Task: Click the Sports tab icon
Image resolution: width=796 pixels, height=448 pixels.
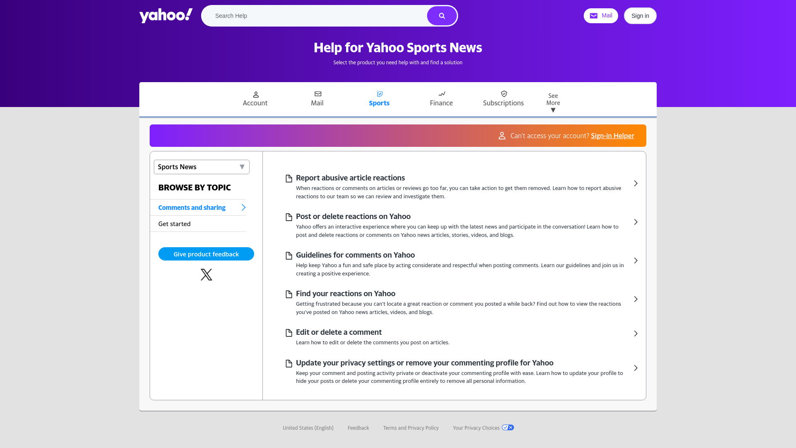Action: [x=380, y=94]
